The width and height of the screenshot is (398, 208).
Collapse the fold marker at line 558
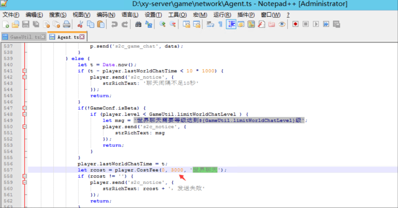25,176
